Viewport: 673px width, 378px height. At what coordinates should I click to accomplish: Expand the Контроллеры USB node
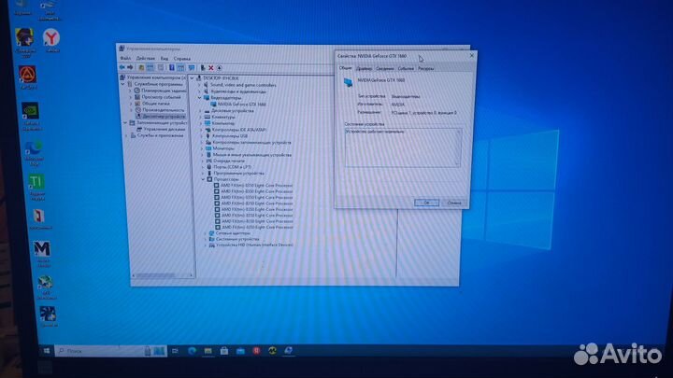coord(201,136)
